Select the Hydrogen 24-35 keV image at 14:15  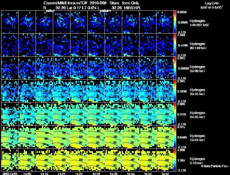[x=44, y=114]
